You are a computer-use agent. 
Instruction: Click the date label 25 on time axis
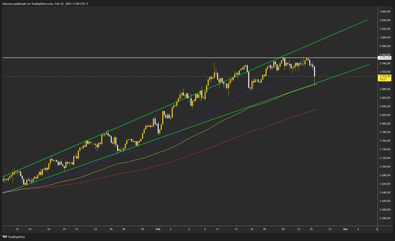pyautogui.click(x=311, y=229)
